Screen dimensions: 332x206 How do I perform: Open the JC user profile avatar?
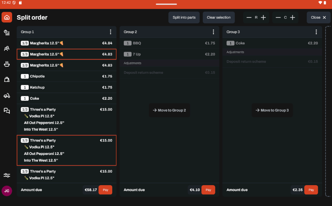[7, 191]
